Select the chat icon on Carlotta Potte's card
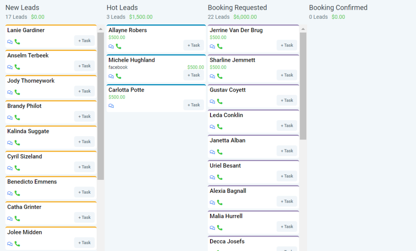 [110, 105]
